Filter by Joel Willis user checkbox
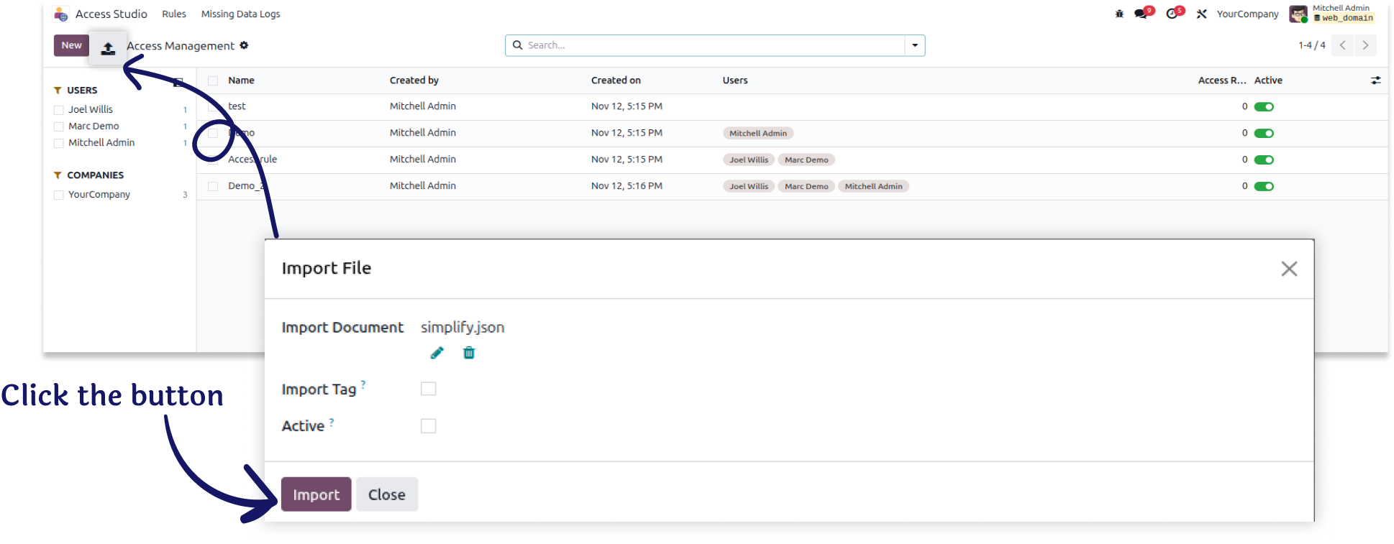The width and height of the screenshot is (1394, 544). click(59, 110)
